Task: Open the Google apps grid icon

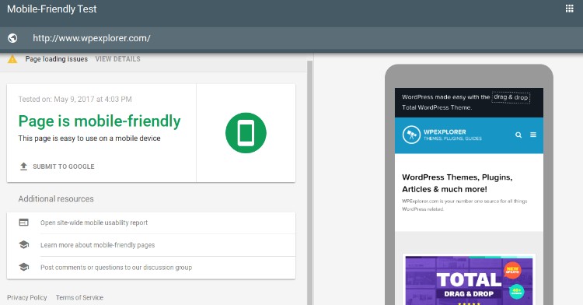Action: tap(569, 9)
